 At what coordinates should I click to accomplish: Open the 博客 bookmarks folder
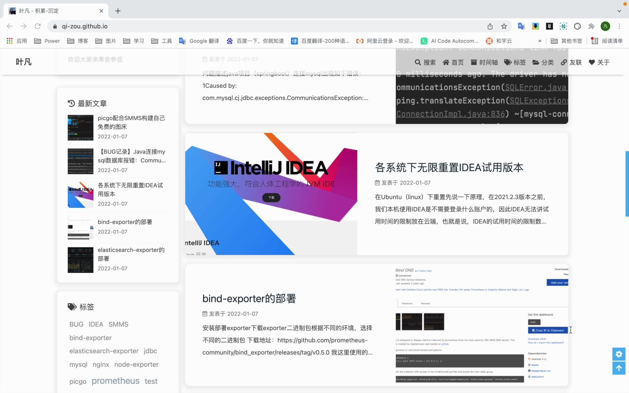pyautogui.click(x=78, y=41)
